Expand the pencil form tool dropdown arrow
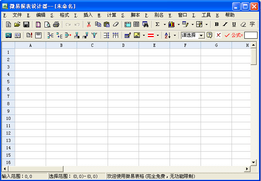Viewport: 261px width, 181px height. (192, 25)
